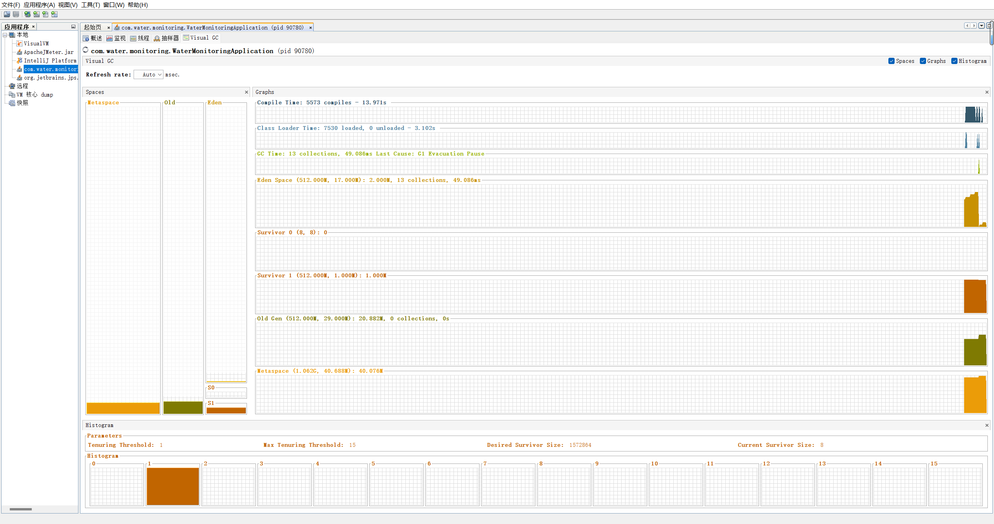Click scroll documents right arrow
994x524 pixels.
coord(973,26)
